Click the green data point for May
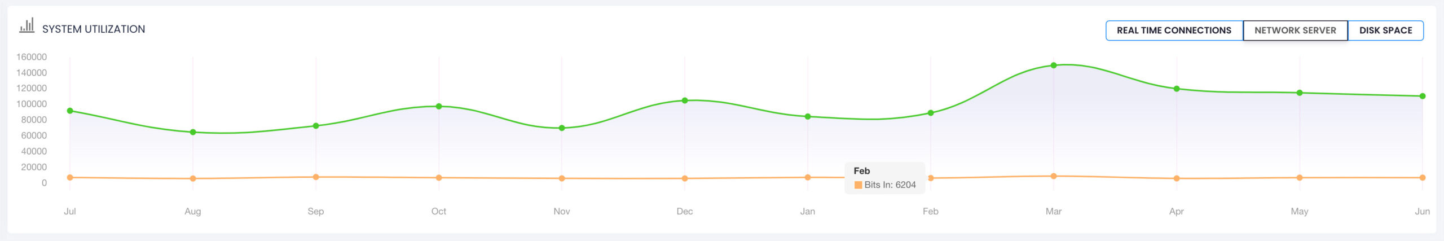The height and width of the screenshot is (241, 1444). [1299, 93]
